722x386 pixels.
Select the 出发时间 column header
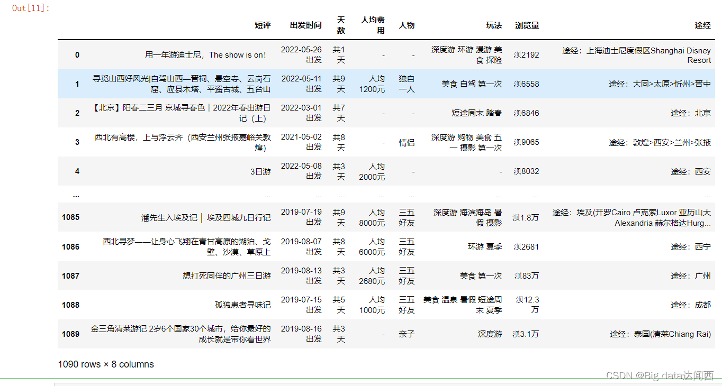(305, 25)
